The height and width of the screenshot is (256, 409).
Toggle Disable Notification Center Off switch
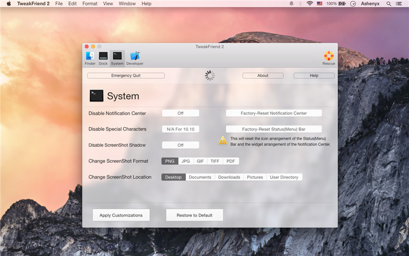click(180, 113)
